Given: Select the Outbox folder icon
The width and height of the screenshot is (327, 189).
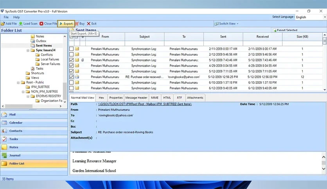Looking at the screenshot, I should coord(33,41).
